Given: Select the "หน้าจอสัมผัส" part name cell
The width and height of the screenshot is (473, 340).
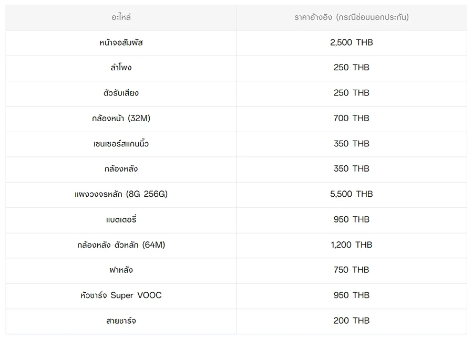Looking at the screenshot, I should coord(121,42).
